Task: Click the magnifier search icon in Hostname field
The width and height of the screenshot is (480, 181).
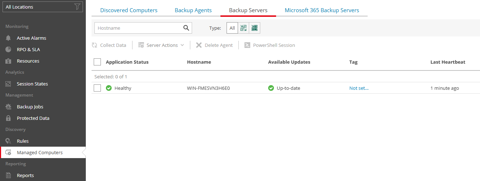Action: tap(186, 28)
